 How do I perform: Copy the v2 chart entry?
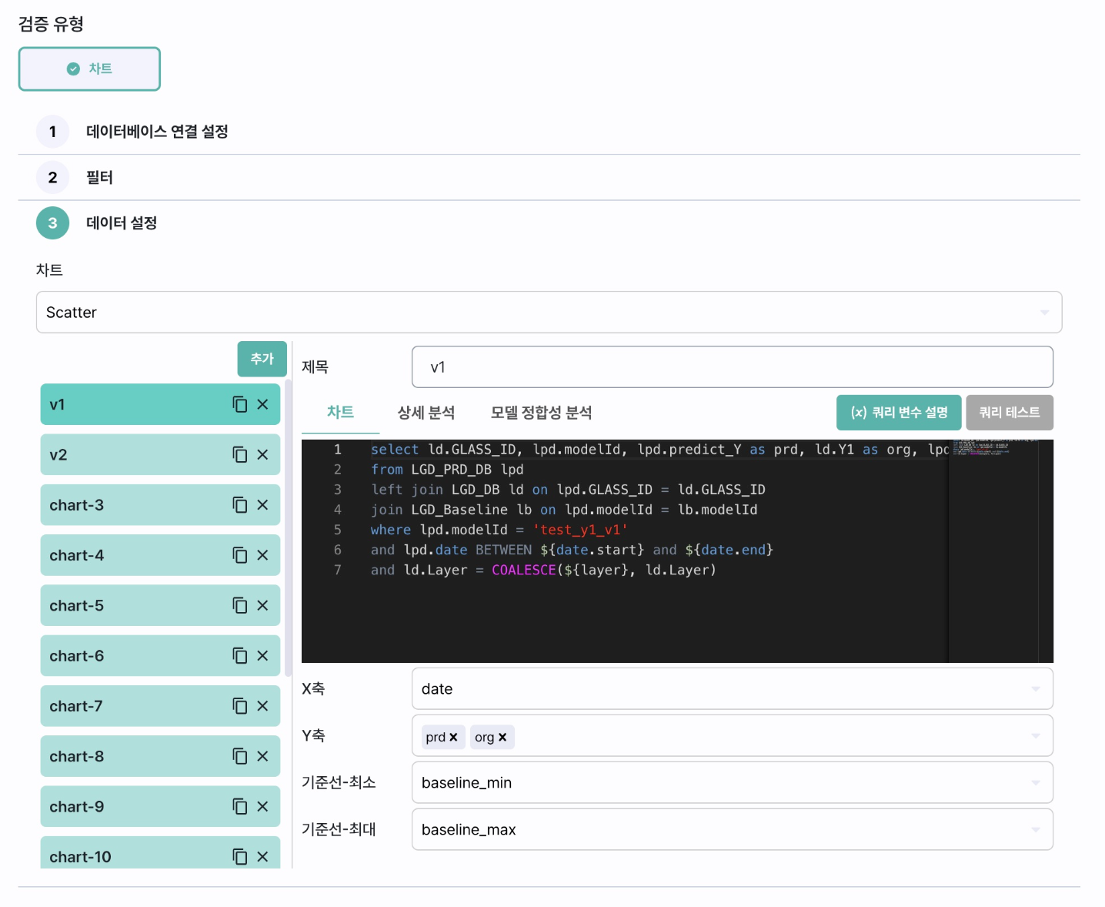[240, 454]
